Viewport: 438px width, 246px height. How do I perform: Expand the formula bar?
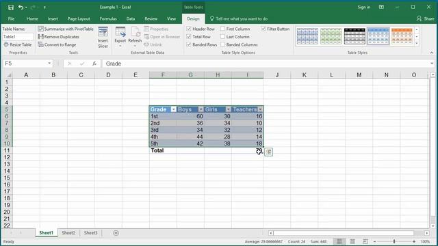coord(432,64)
